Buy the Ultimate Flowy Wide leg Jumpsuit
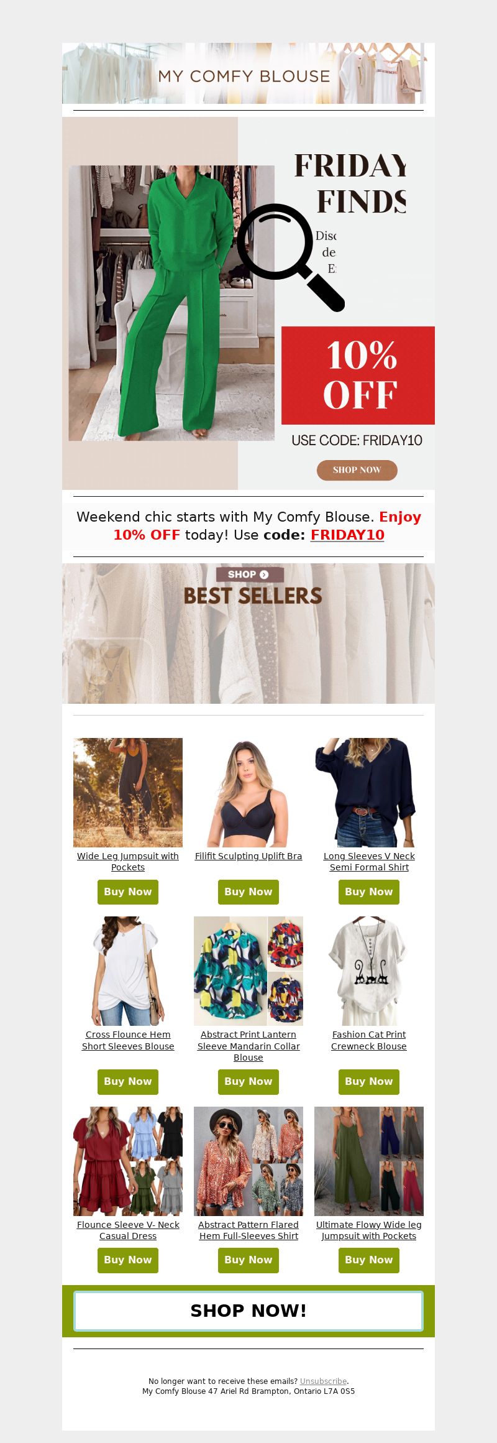Viewport: 497px width, 1443px height. click(369, 1260)
